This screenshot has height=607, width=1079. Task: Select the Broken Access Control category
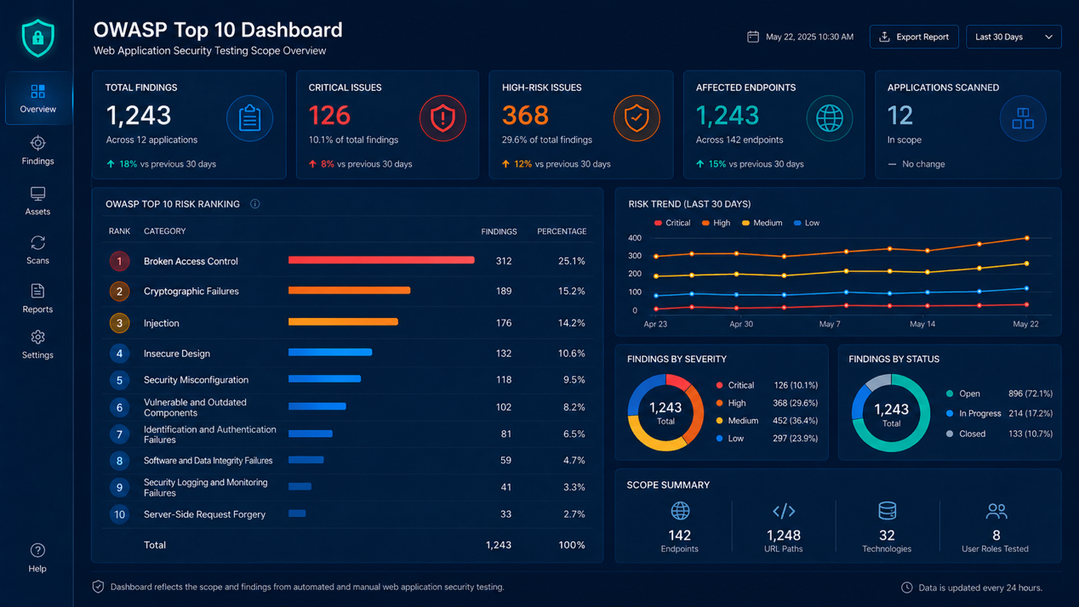[x=191, y=261]
